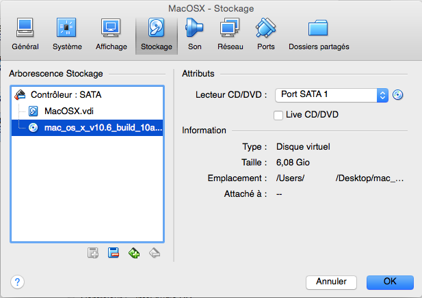422x298 pixels.
Task: Click the add attachment green plus icon
Action: (134, 253)
